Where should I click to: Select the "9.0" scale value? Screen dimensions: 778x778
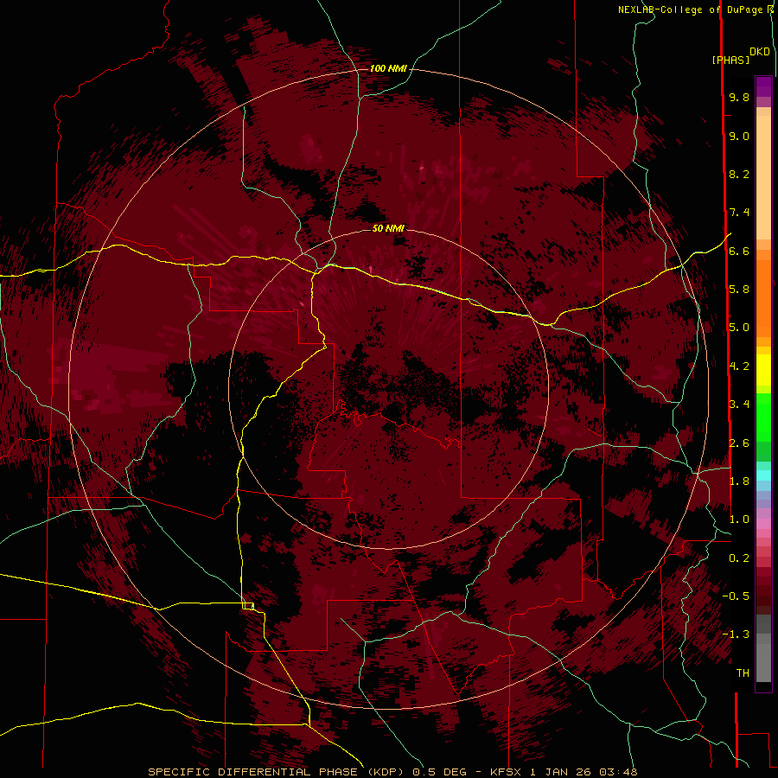739,137
